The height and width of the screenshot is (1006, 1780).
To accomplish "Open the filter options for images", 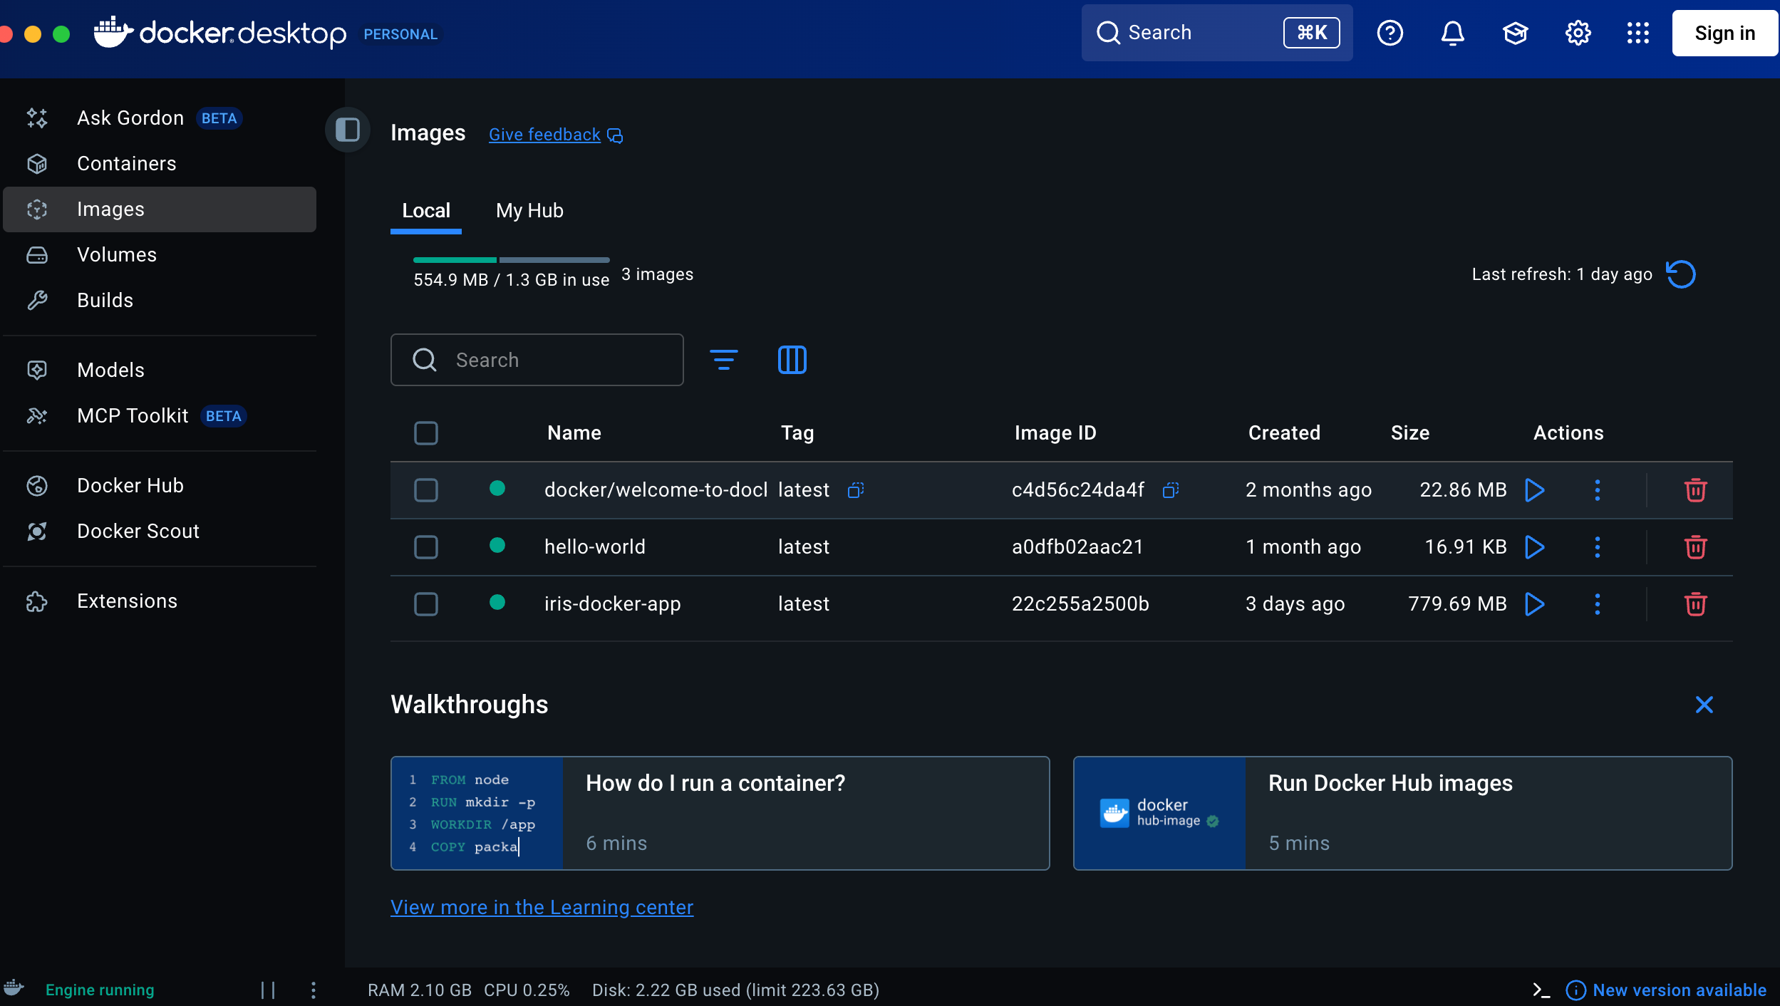I will [x=723, y=360].
